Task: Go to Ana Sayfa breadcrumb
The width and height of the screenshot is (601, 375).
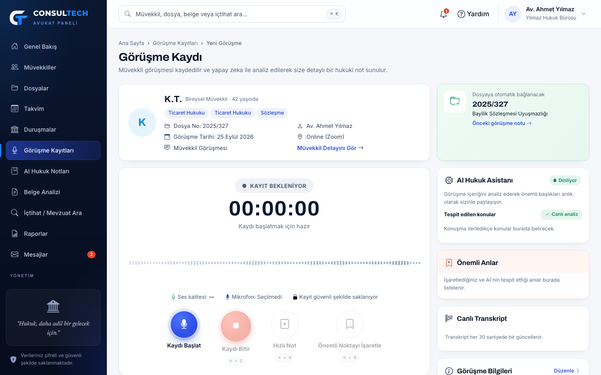Action: tap(131, 43)
